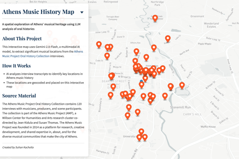The image size is (239, 159).
Task: Click the Athens Music History Map title
Action: [x=38, y=12]
